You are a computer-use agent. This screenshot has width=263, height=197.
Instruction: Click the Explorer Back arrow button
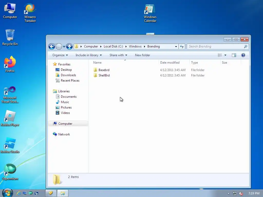tap(52, 47)
